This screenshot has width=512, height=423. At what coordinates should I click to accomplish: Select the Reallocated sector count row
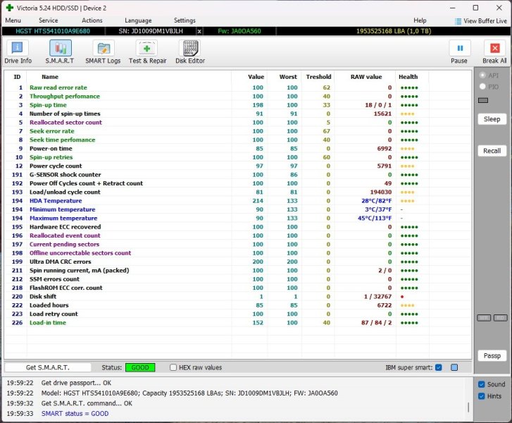click(65, 122)
